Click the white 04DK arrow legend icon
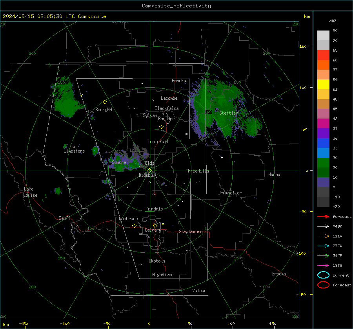 coord(323,226)
